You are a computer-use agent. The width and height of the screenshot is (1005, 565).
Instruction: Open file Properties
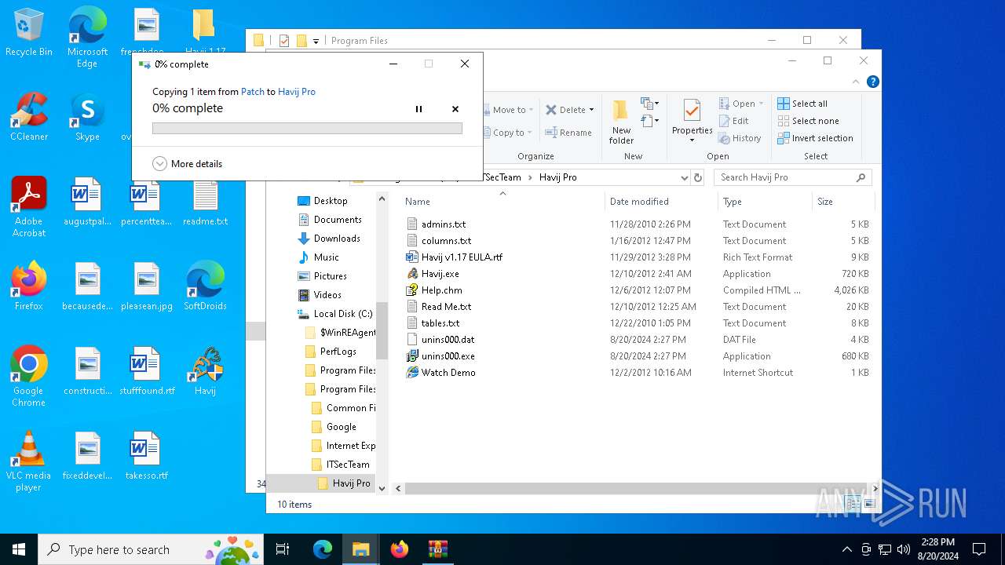692,122
